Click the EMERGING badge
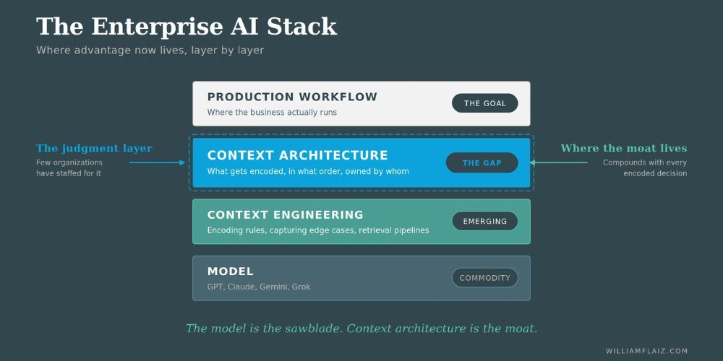This screenshot has height=361, width=723. 485,221
